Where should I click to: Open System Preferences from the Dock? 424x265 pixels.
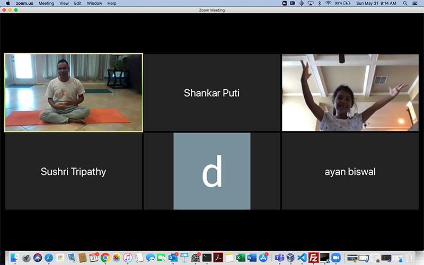pos(195,258)
